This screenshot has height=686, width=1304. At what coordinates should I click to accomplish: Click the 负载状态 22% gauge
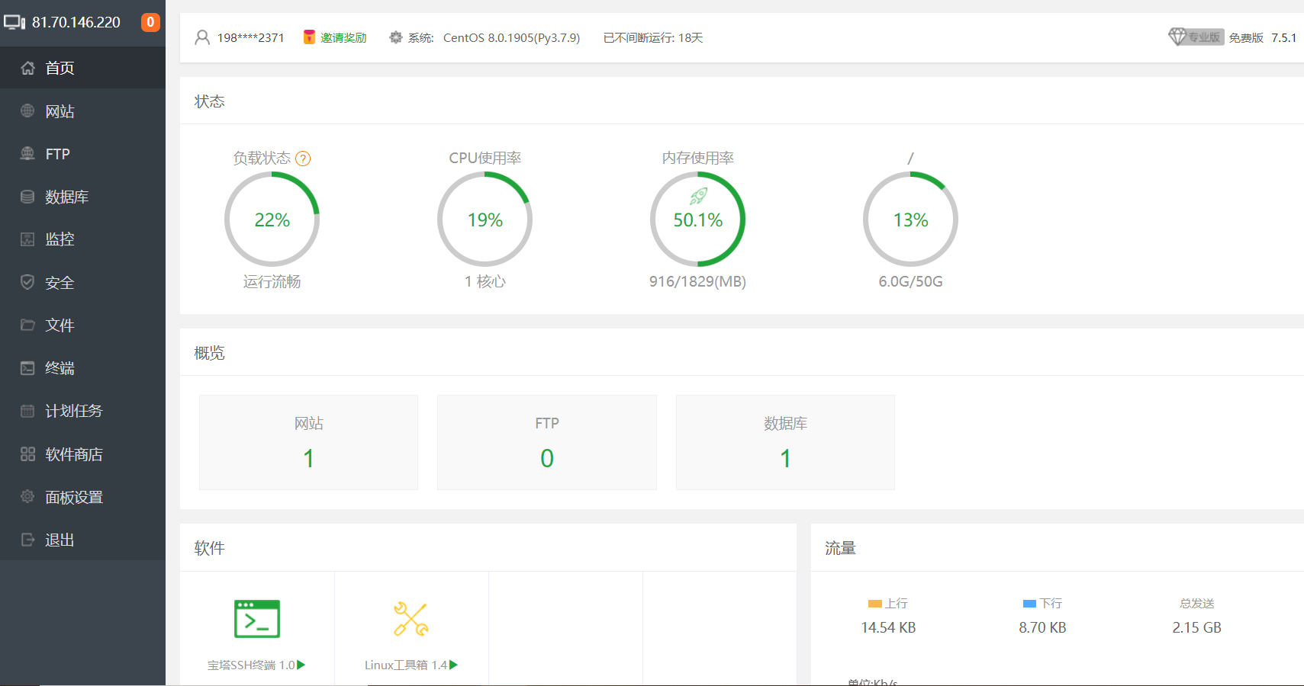click(x=272, y=220)
